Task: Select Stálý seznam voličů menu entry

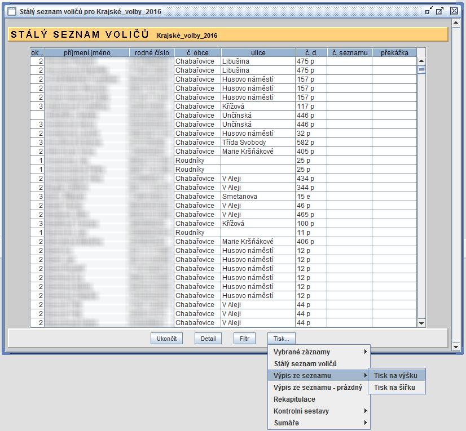Action: tap(319, 363)
